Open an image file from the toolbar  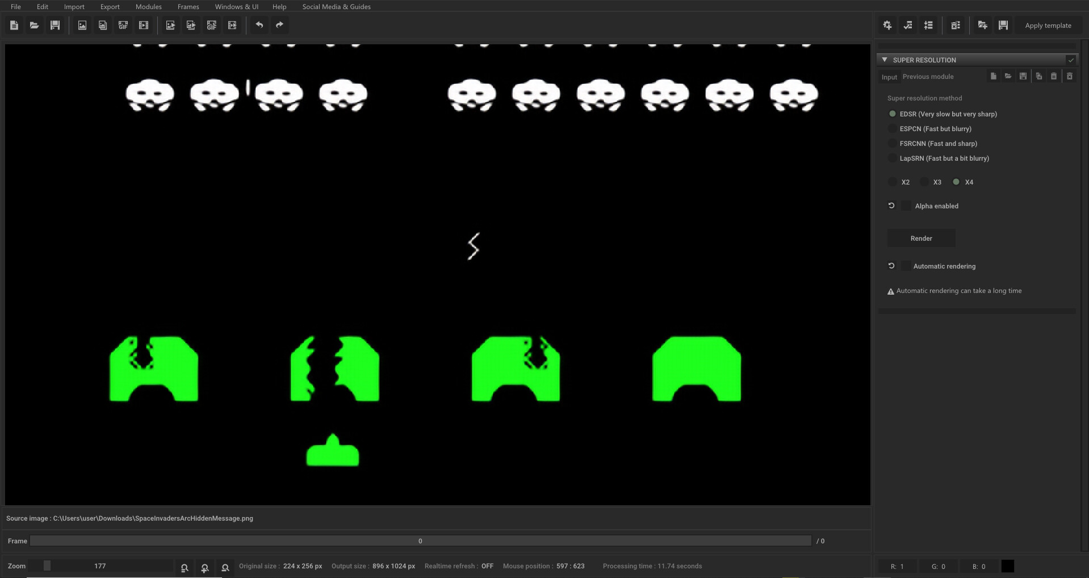pyautogui.click(x=34, y=25)
